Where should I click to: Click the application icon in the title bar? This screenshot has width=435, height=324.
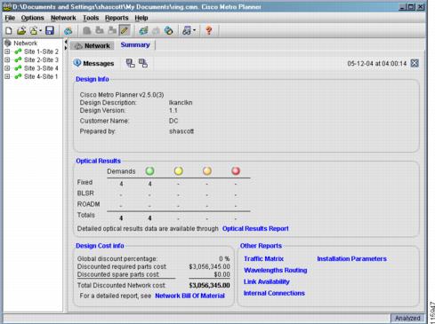(x=7, y=7)
